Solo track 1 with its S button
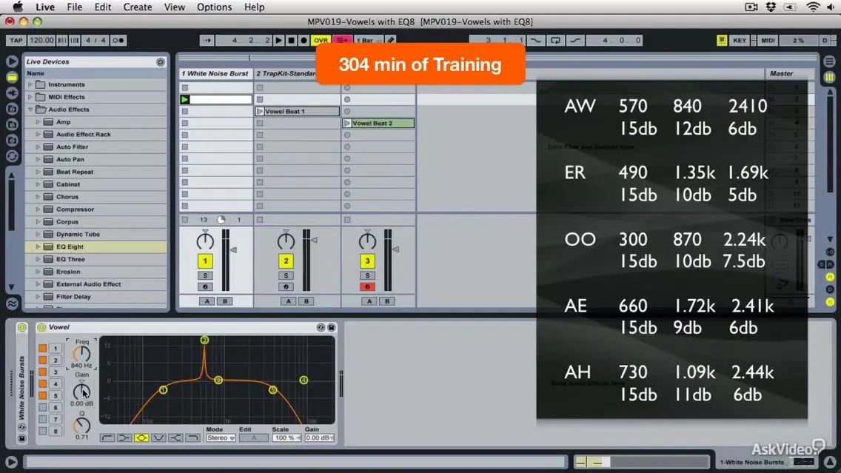This screenshot has width=841, height=473. 205,275
